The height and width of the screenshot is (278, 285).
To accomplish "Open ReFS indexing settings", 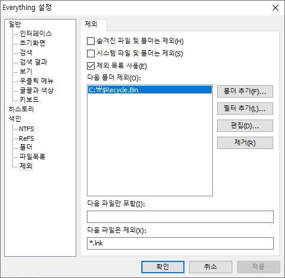I will click(27, 138).
